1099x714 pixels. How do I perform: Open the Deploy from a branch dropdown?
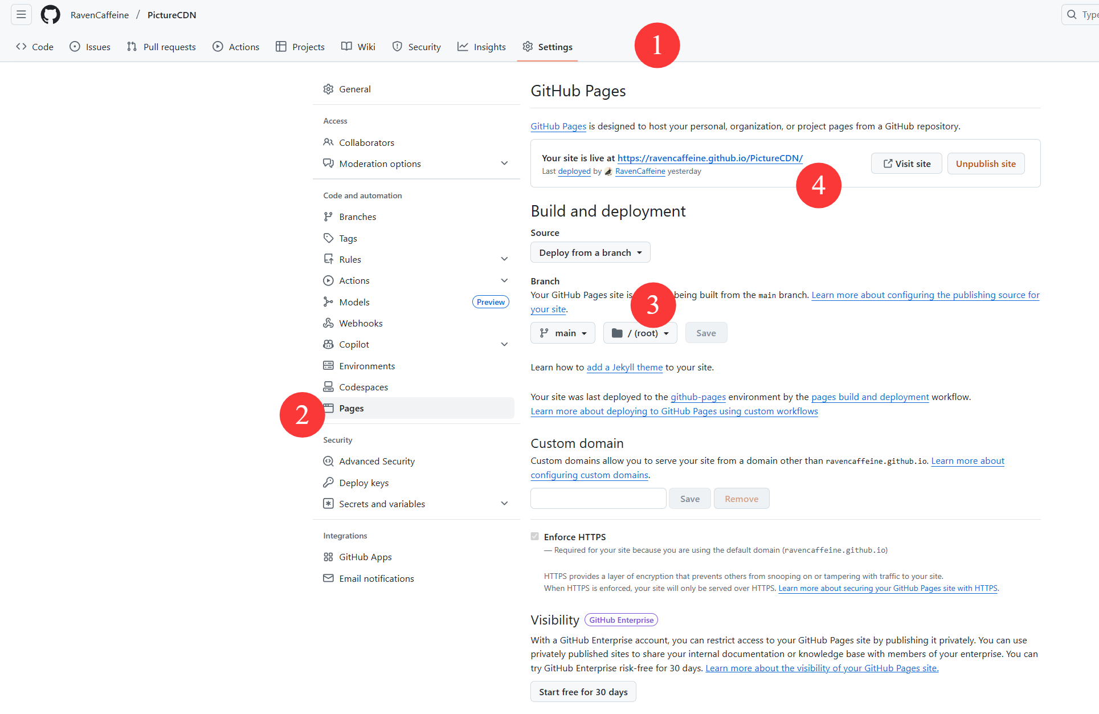(x=590, y=252)
